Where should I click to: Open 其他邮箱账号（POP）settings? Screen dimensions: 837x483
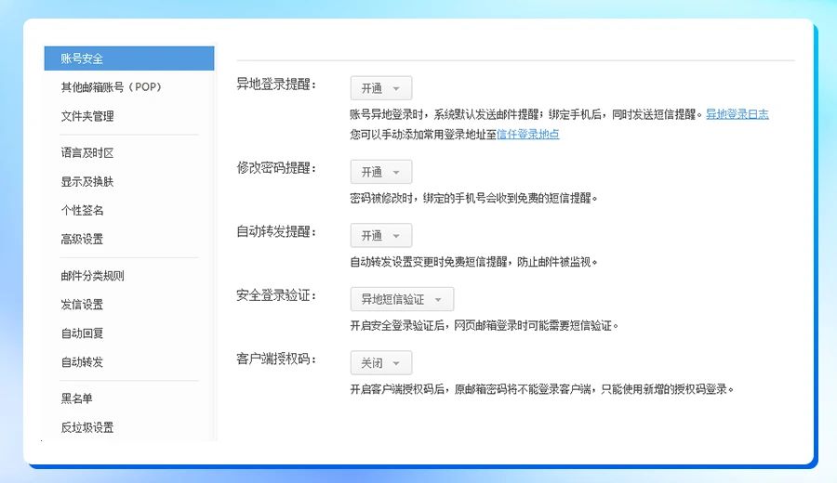(111, 87)
